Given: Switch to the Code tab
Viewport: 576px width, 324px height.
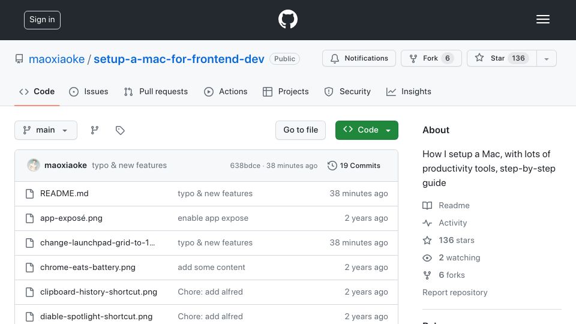Looking at the screenshot, I should click(x=37, y=91).
